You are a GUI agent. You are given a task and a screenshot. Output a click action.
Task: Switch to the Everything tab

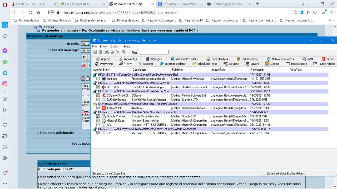click(103, 64)
